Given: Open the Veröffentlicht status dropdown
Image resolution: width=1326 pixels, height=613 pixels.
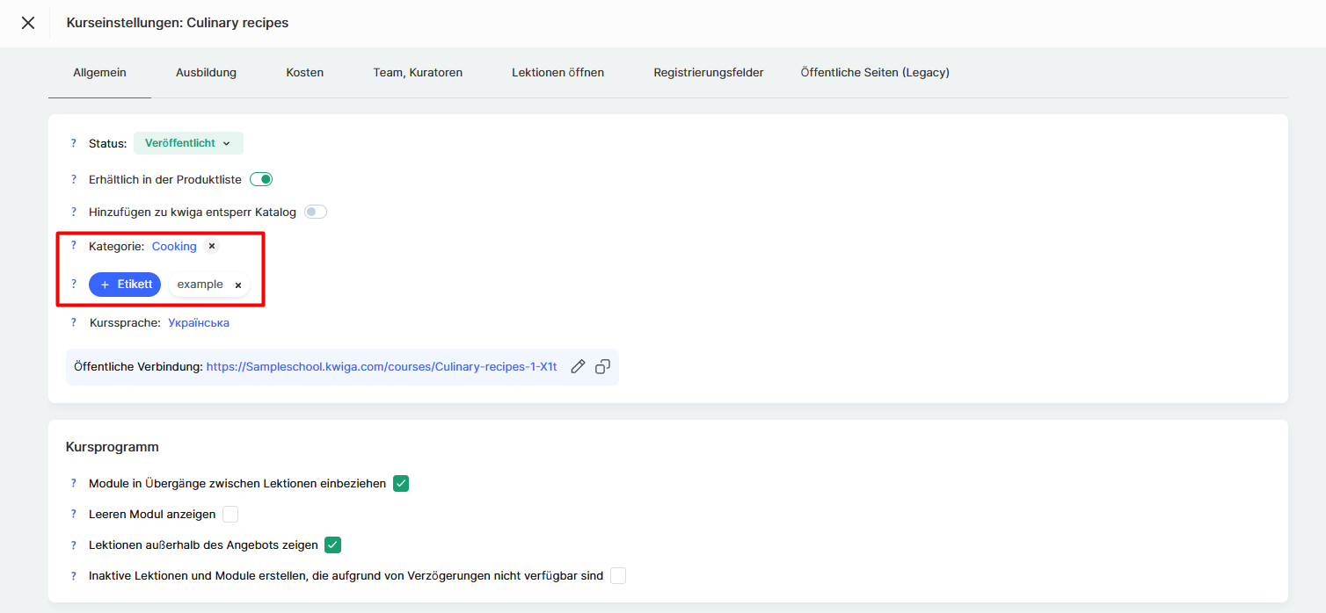Looking at the screenshot, I should tap(188, 143).
